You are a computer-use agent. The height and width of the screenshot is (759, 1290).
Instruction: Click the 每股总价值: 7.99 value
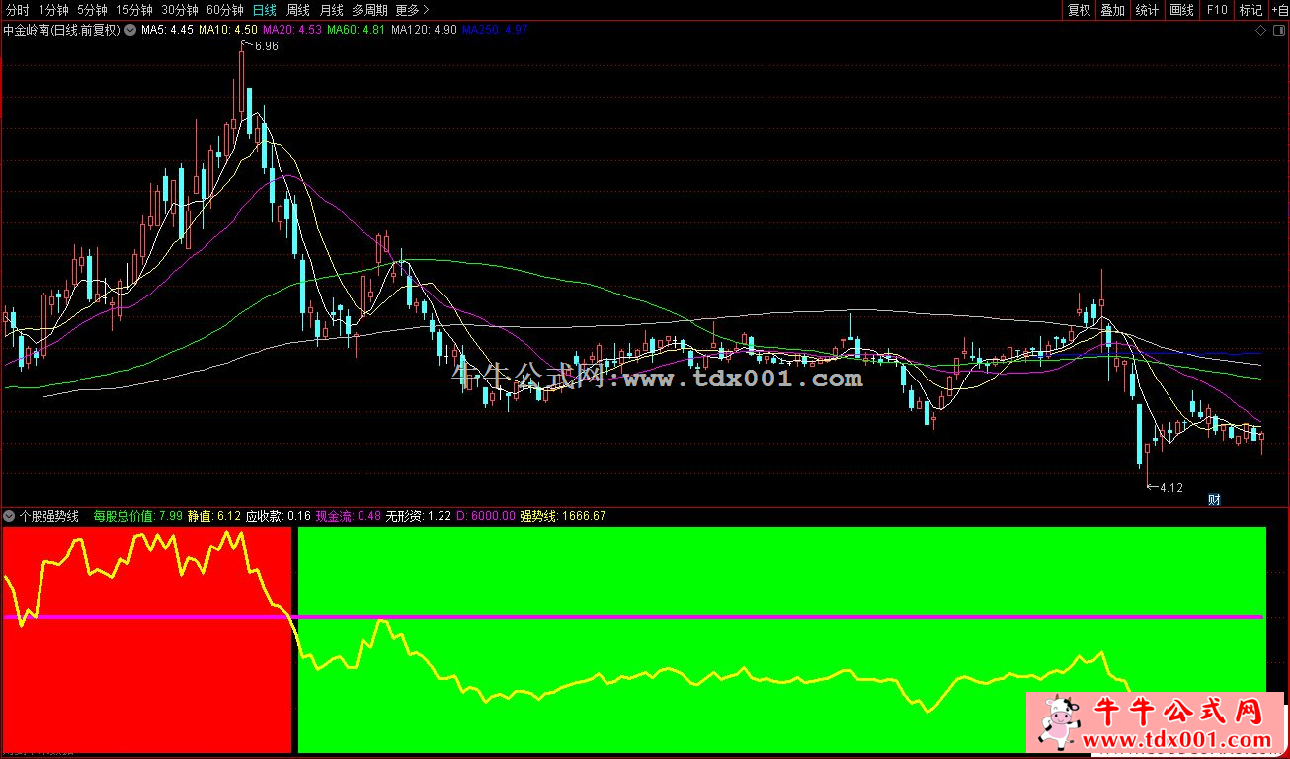click(138, 516)
